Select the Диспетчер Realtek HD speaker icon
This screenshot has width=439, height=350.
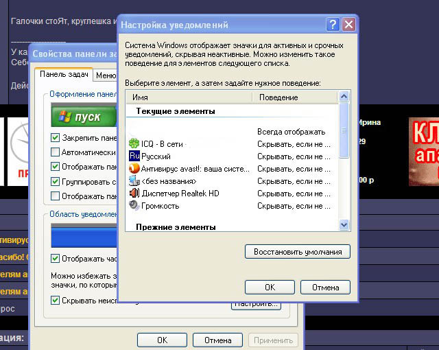coord(134,193)
